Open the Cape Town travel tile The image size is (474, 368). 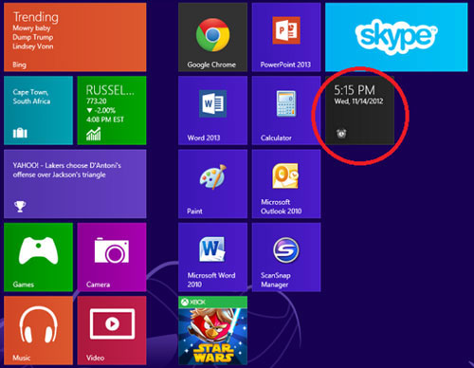[38, 110]
